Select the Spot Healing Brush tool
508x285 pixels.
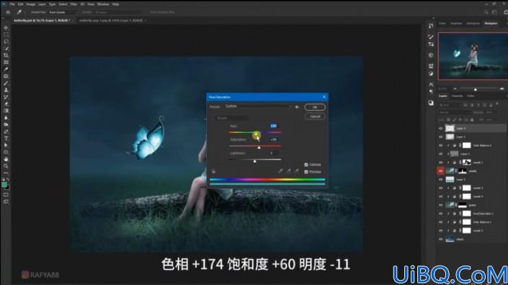coord(6,76)
